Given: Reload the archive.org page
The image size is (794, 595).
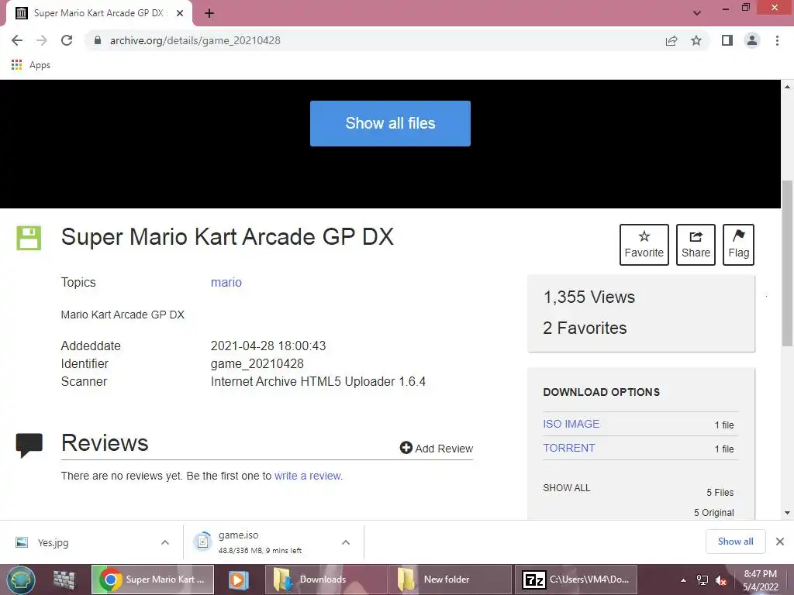Looking at the screenshot, I should click(x=67, y=40).
